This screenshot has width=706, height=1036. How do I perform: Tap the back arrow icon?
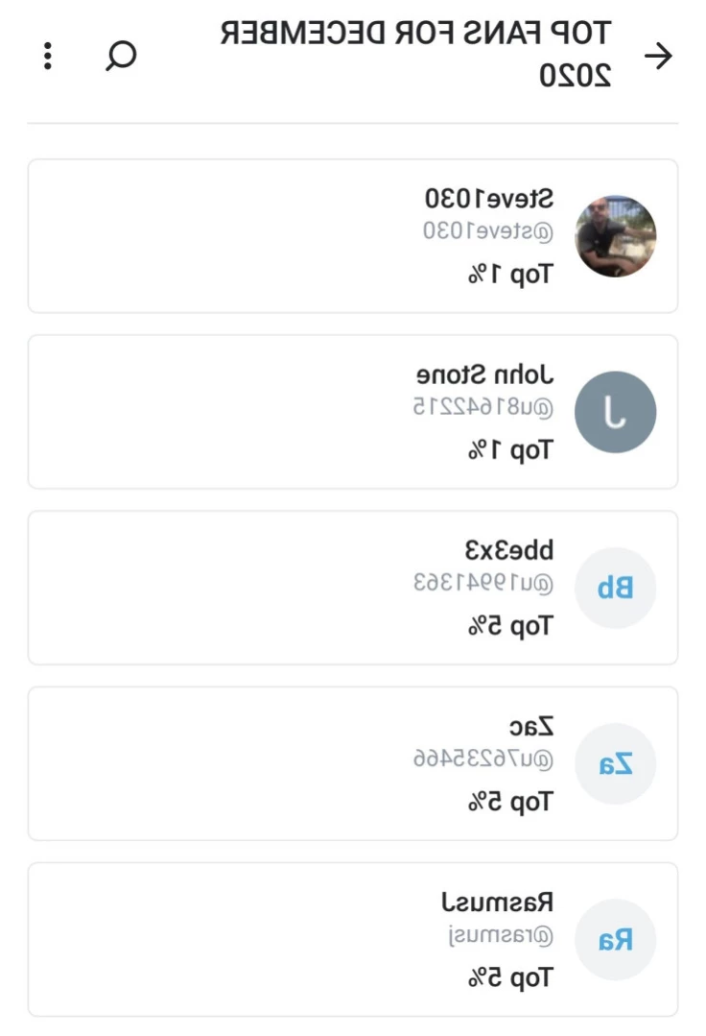pyautogui.click(x=658, y=56)
